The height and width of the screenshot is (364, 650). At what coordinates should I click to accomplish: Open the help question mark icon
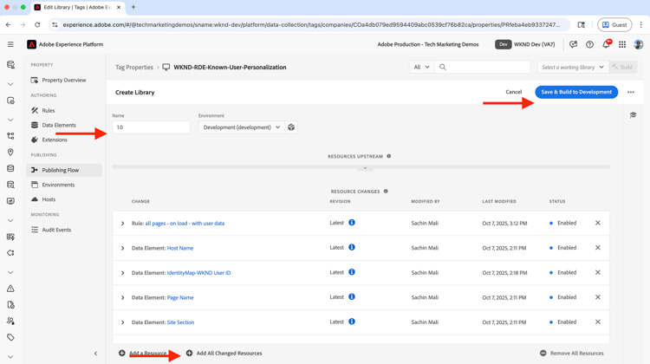click(589, 44)
